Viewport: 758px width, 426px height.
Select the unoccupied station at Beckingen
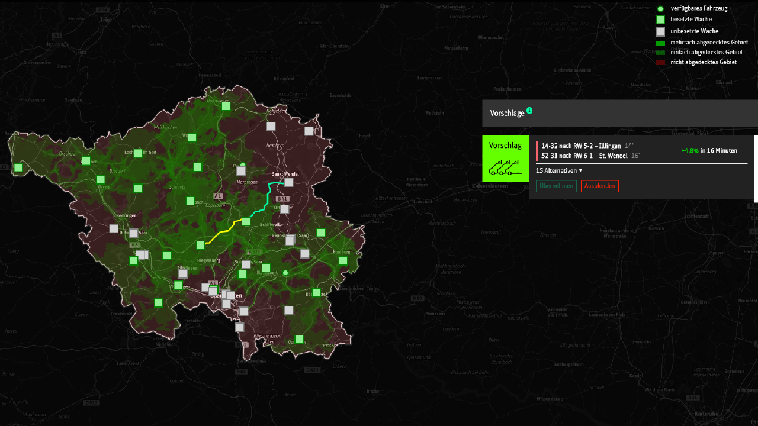pyautogui.click(x=114, y=228)
